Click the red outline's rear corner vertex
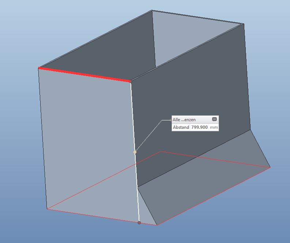 pyautogui.click(x=161, y=152)
